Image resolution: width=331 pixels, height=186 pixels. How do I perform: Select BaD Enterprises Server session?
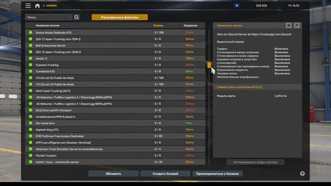coord(115,45)
